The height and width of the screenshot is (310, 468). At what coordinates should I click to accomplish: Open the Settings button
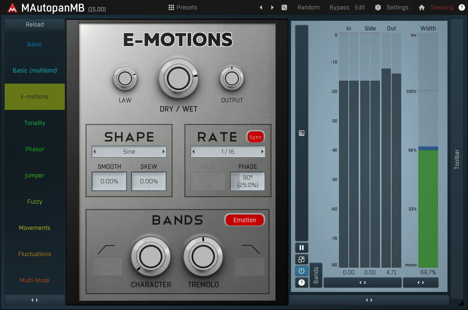point(397,7)
